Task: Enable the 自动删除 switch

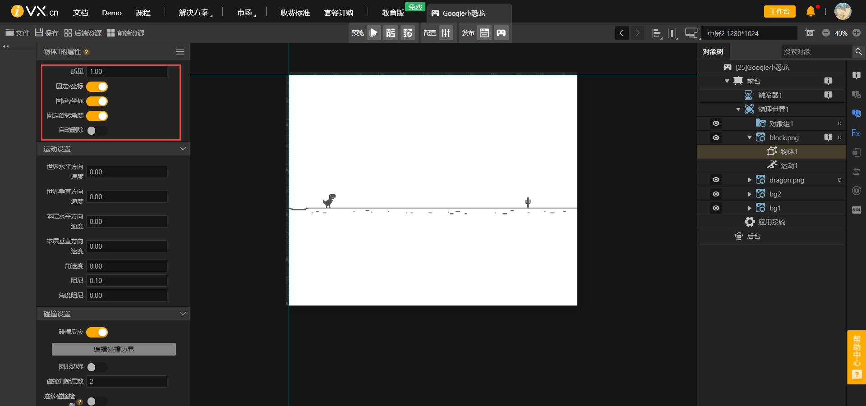Action: click(x=97, y=131)
